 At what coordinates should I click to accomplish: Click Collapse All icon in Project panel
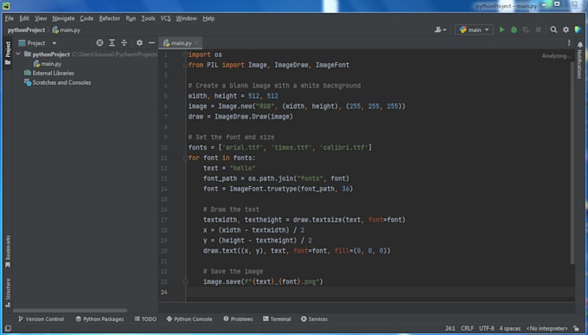tap(124, 42)
